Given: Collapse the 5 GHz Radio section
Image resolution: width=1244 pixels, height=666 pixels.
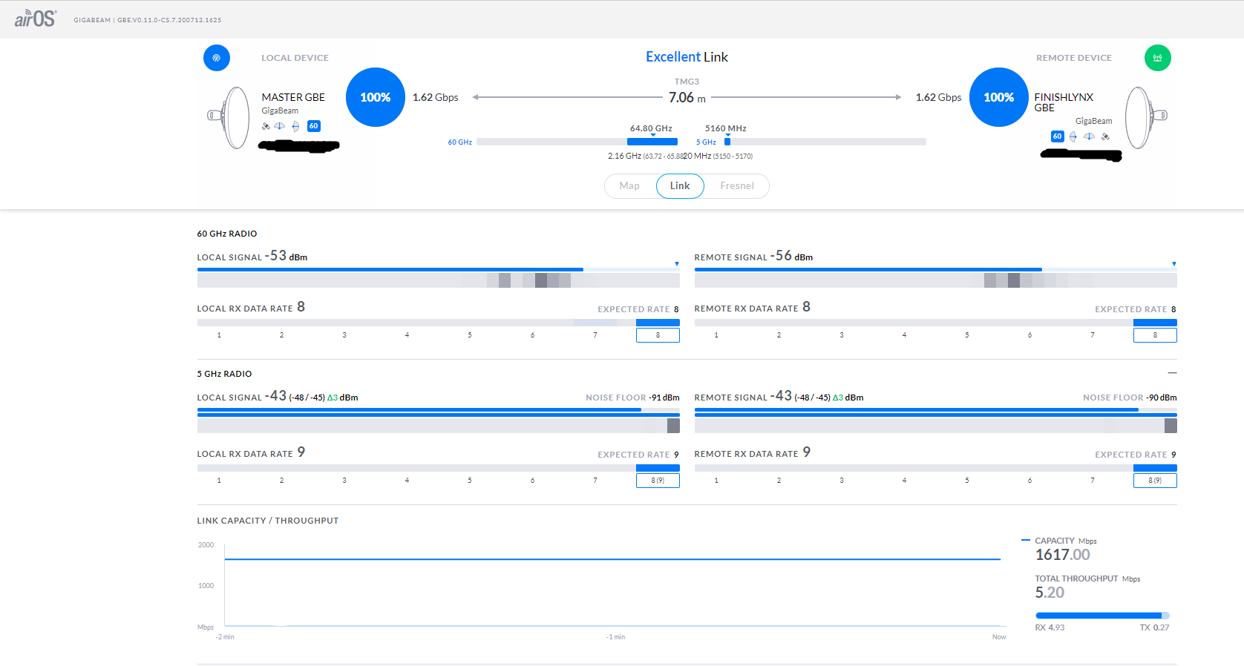Looking at the screenshot, I should point(1172,373).
